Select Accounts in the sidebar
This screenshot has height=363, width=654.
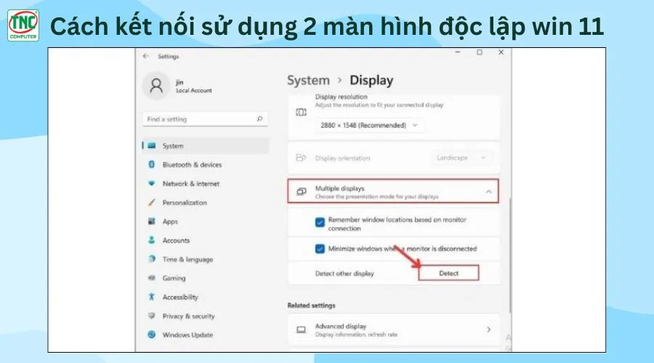pos(205,240)
